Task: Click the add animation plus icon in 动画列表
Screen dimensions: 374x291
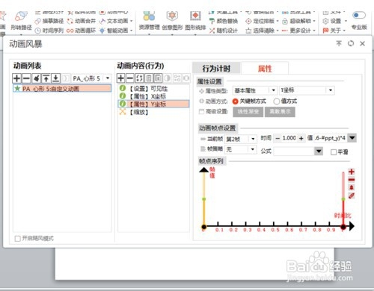Action: click(16, 78)
